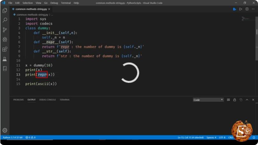Open the Manage gear icon
The width and height of the screenshot is (258, 145).
[5, 130]
